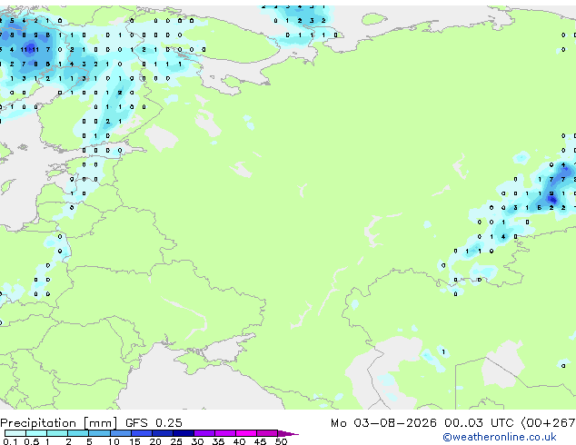Click the '0.5' legend value
576x445 pixels.
point(32,441)
